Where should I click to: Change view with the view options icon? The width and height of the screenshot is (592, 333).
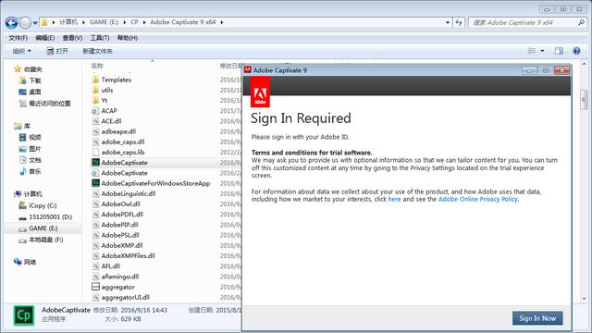[532, 51]
